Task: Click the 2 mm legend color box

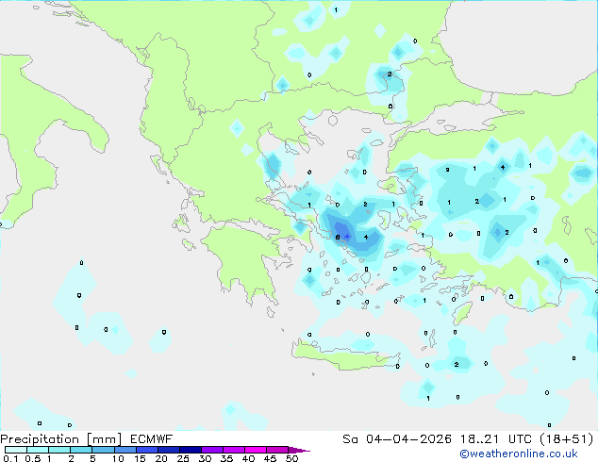Action: (x=81, y=450)
